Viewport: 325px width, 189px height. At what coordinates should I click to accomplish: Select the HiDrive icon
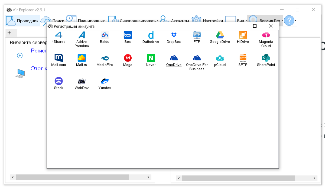(243, 35)
